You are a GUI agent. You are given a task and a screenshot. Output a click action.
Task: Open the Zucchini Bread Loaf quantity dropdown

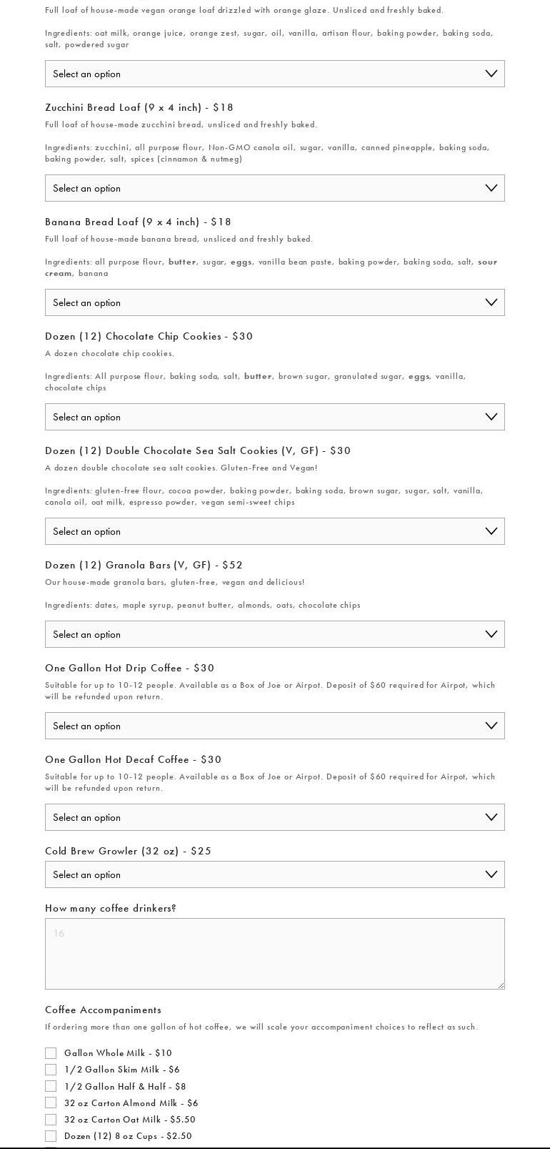(274, 188)
